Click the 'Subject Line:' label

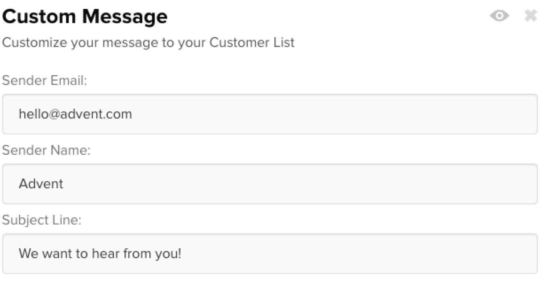click(42, 220)
